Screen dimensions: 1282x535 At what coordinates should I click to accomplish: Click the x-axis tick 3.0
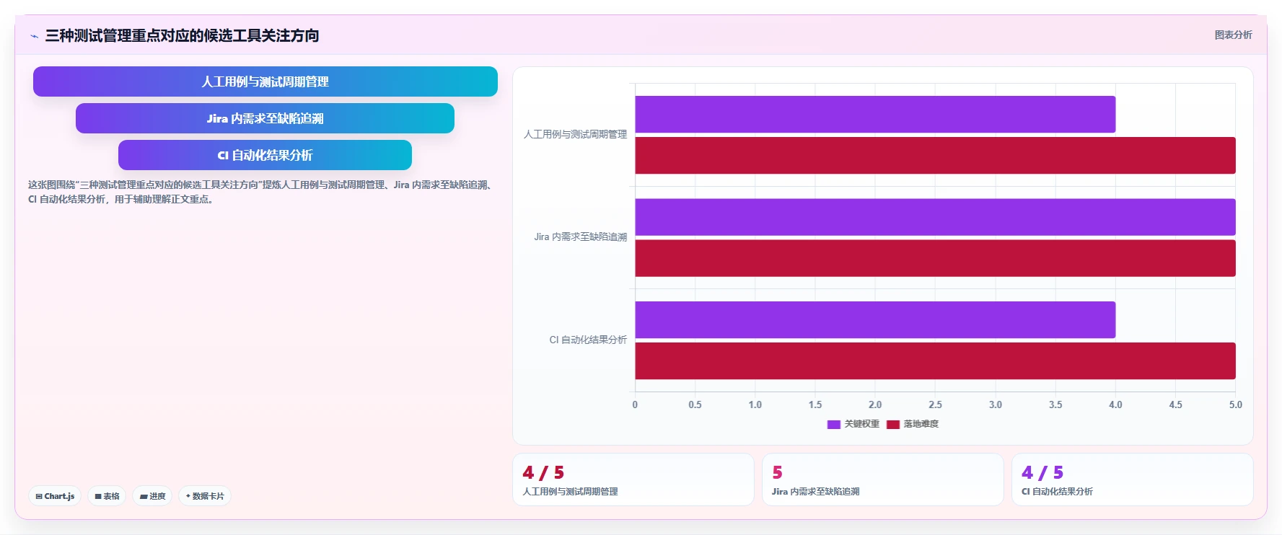coord(996,404)
